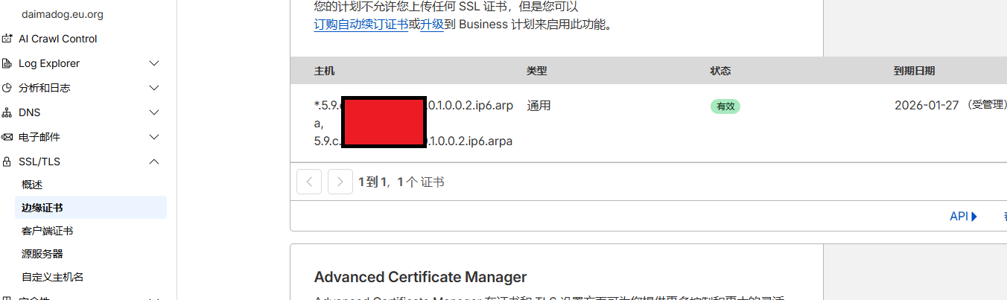Screen dimensions: 1007x300
Task: Collapse the SSL/TLS section chevron
Action: (x=154, y=162)
